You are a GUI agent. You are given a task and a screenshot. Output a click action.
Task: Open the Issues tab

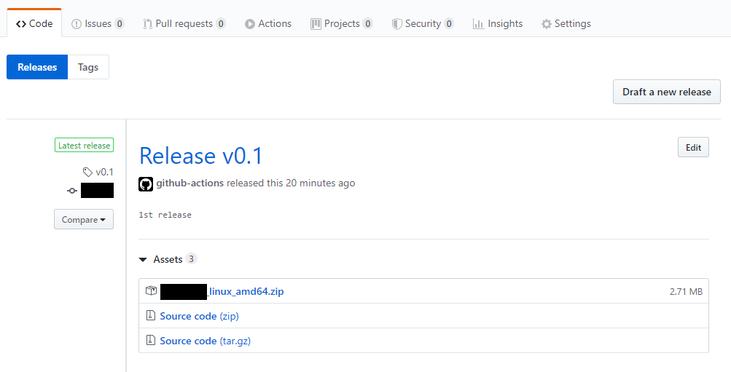click(98, 23)
